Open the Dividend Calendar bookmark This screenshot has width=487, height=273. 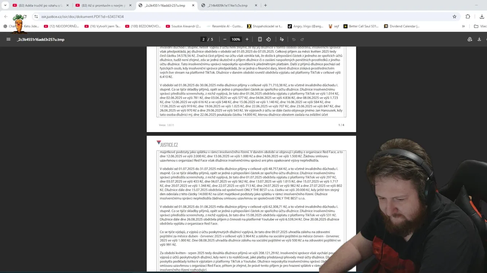pyautogui.click(x=402, y=26)
